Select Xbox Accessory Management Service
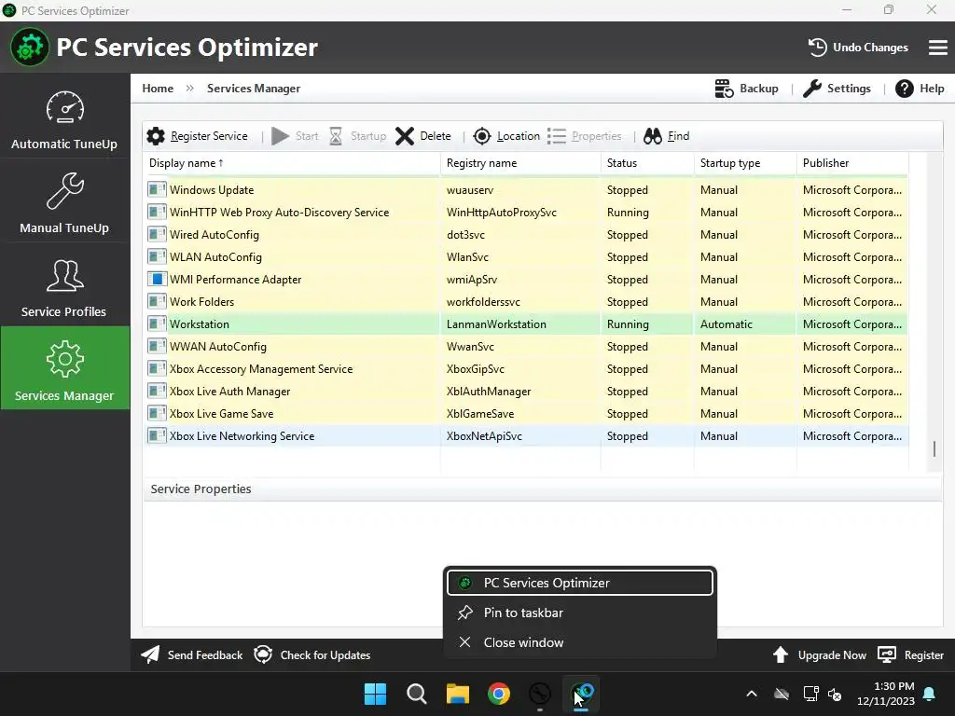Viewport: 955px width, 716px height. click(x=527, y=369)
